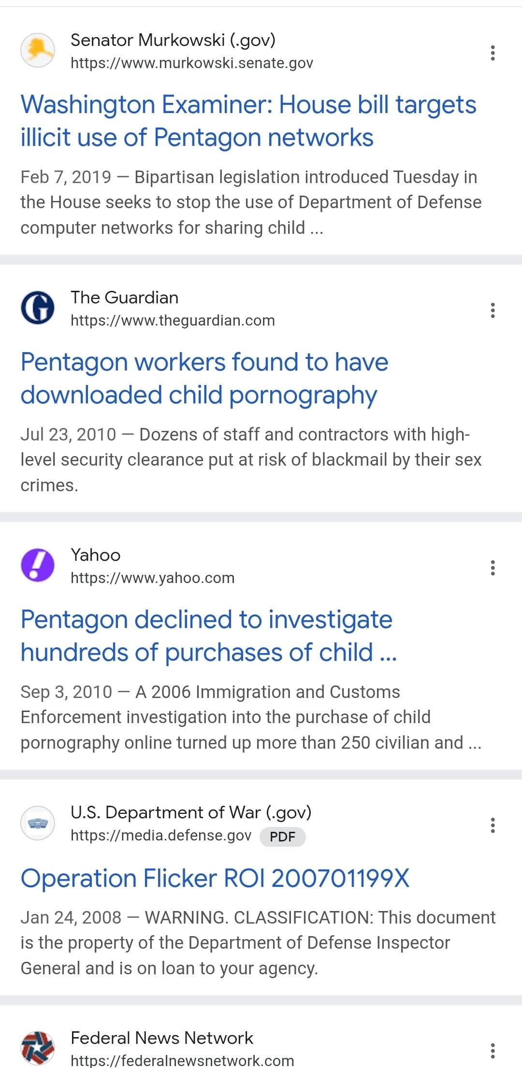The width and height of the screenshot is (522, 1068).
Task: Click the Yahoo purple favicon
Action: pos(37,565)
